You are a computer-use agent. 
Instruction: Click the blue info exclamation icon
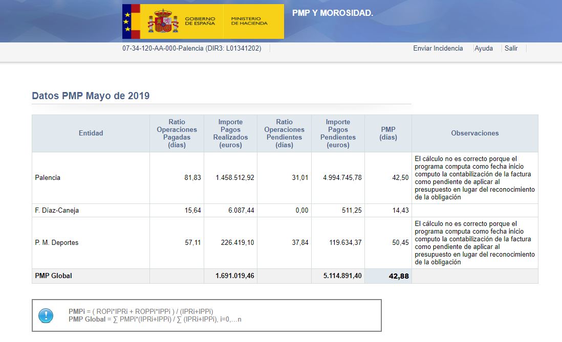(x=46, y=315)
